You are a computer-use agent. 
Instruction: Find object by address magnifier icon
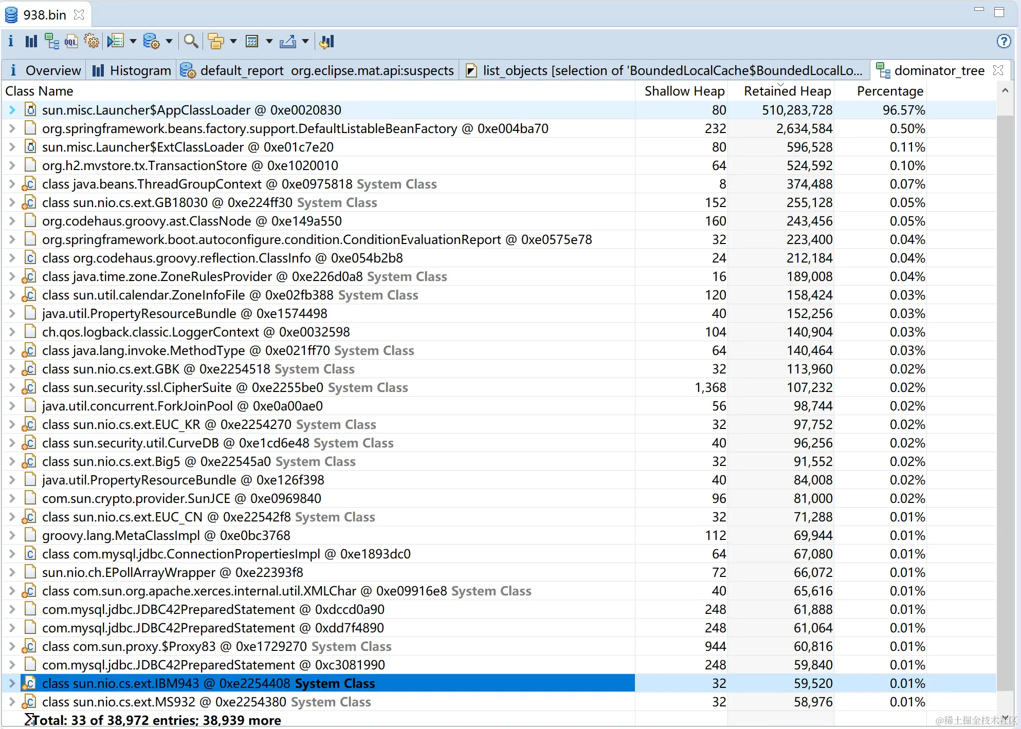191,41
